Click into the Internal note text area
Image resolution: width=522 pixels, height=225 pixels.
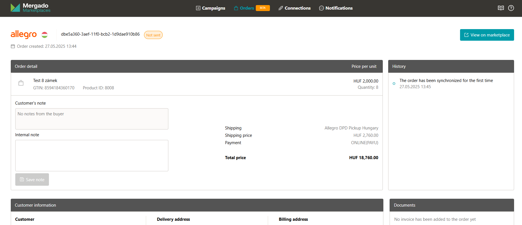(x=92, y=155)
